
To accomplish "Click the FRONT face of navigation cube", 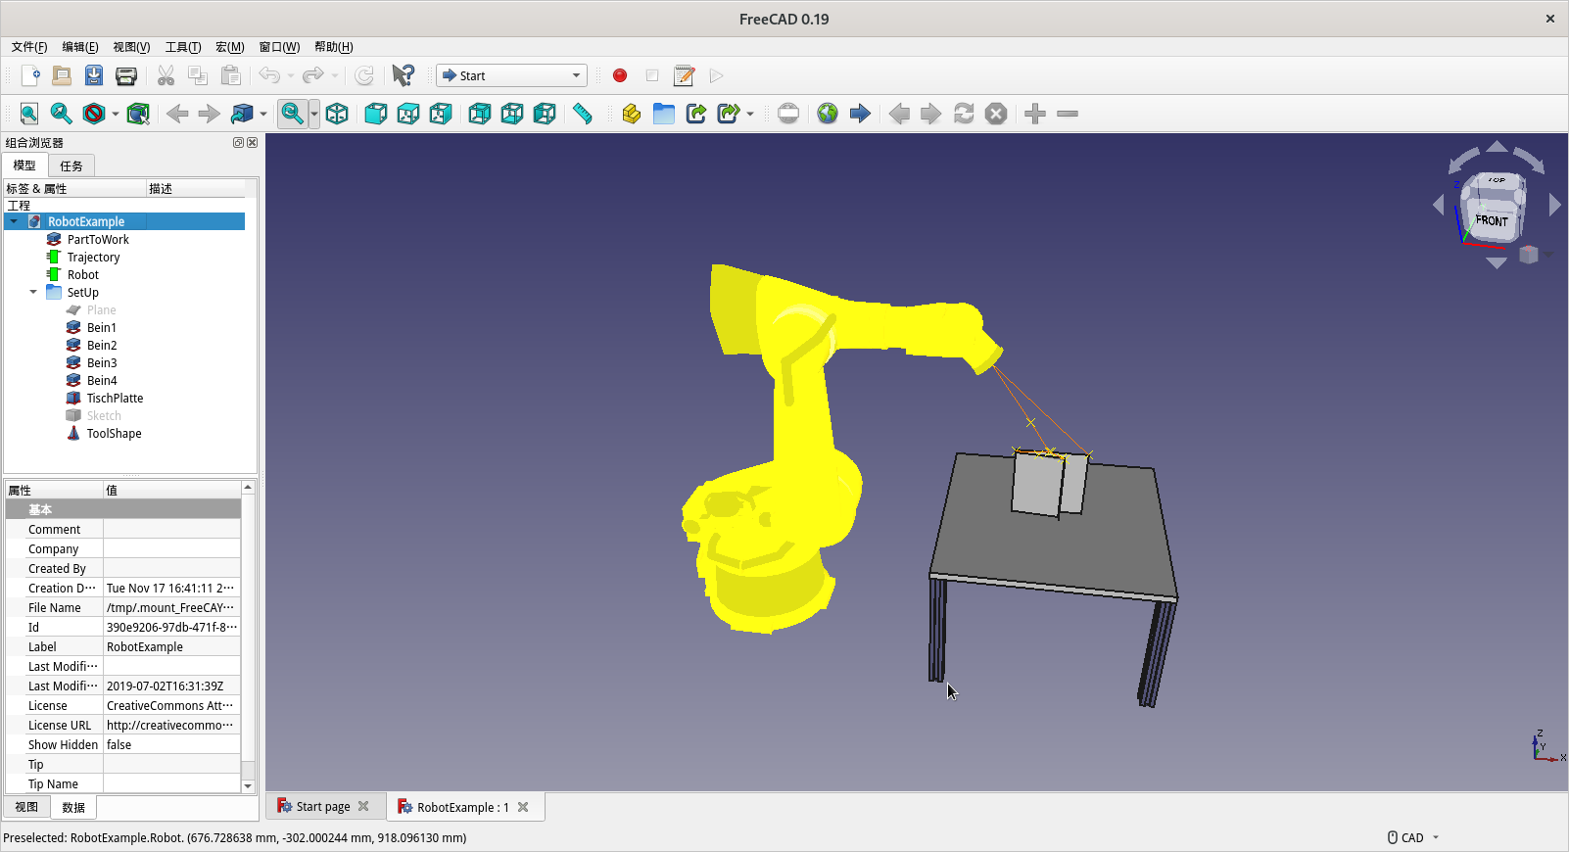I will click(x=1492, y=220).
